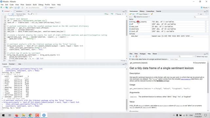Image resolution: width=210 pixels, height=118 pixels.
Task: Open the List view mode dropdown
Action: click(200, 14)
